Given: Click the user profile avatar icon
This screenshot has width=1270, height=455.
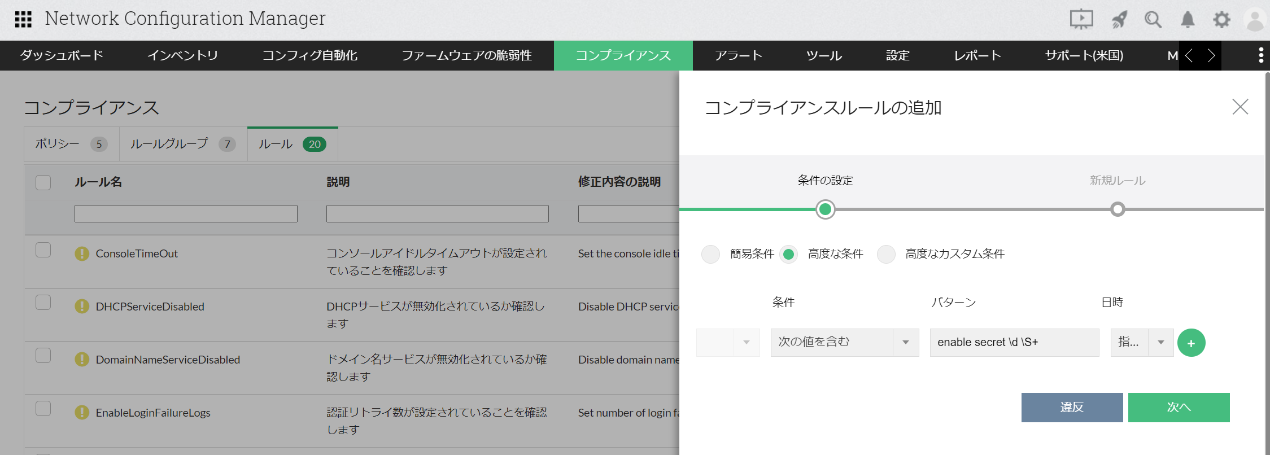Looking at the screenshot, I should (x=1255, y=20).
